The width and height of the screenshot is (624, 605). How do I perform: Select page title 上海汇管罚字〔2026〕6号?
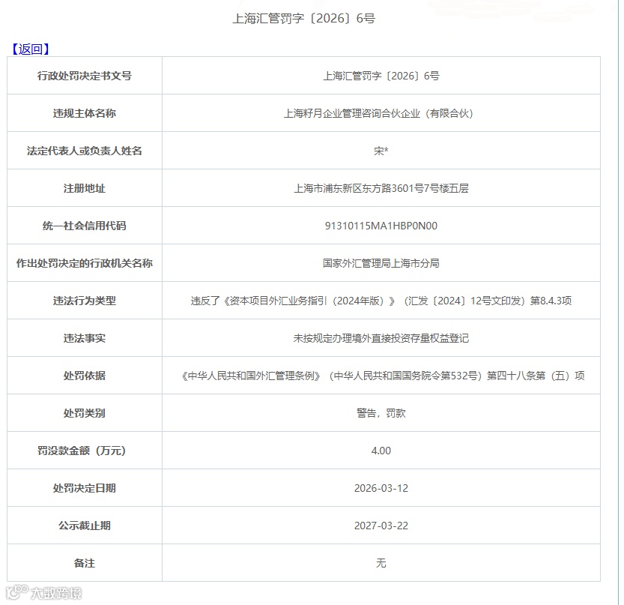tap(303, 18)
